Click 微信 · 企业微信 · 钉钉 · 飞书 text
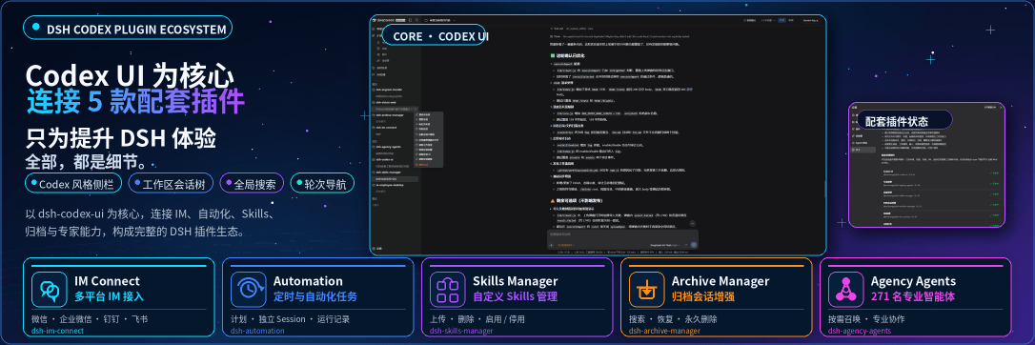The height and width of the screenshot is (345, 1035). pyautogui.click(x=90, y=319)
